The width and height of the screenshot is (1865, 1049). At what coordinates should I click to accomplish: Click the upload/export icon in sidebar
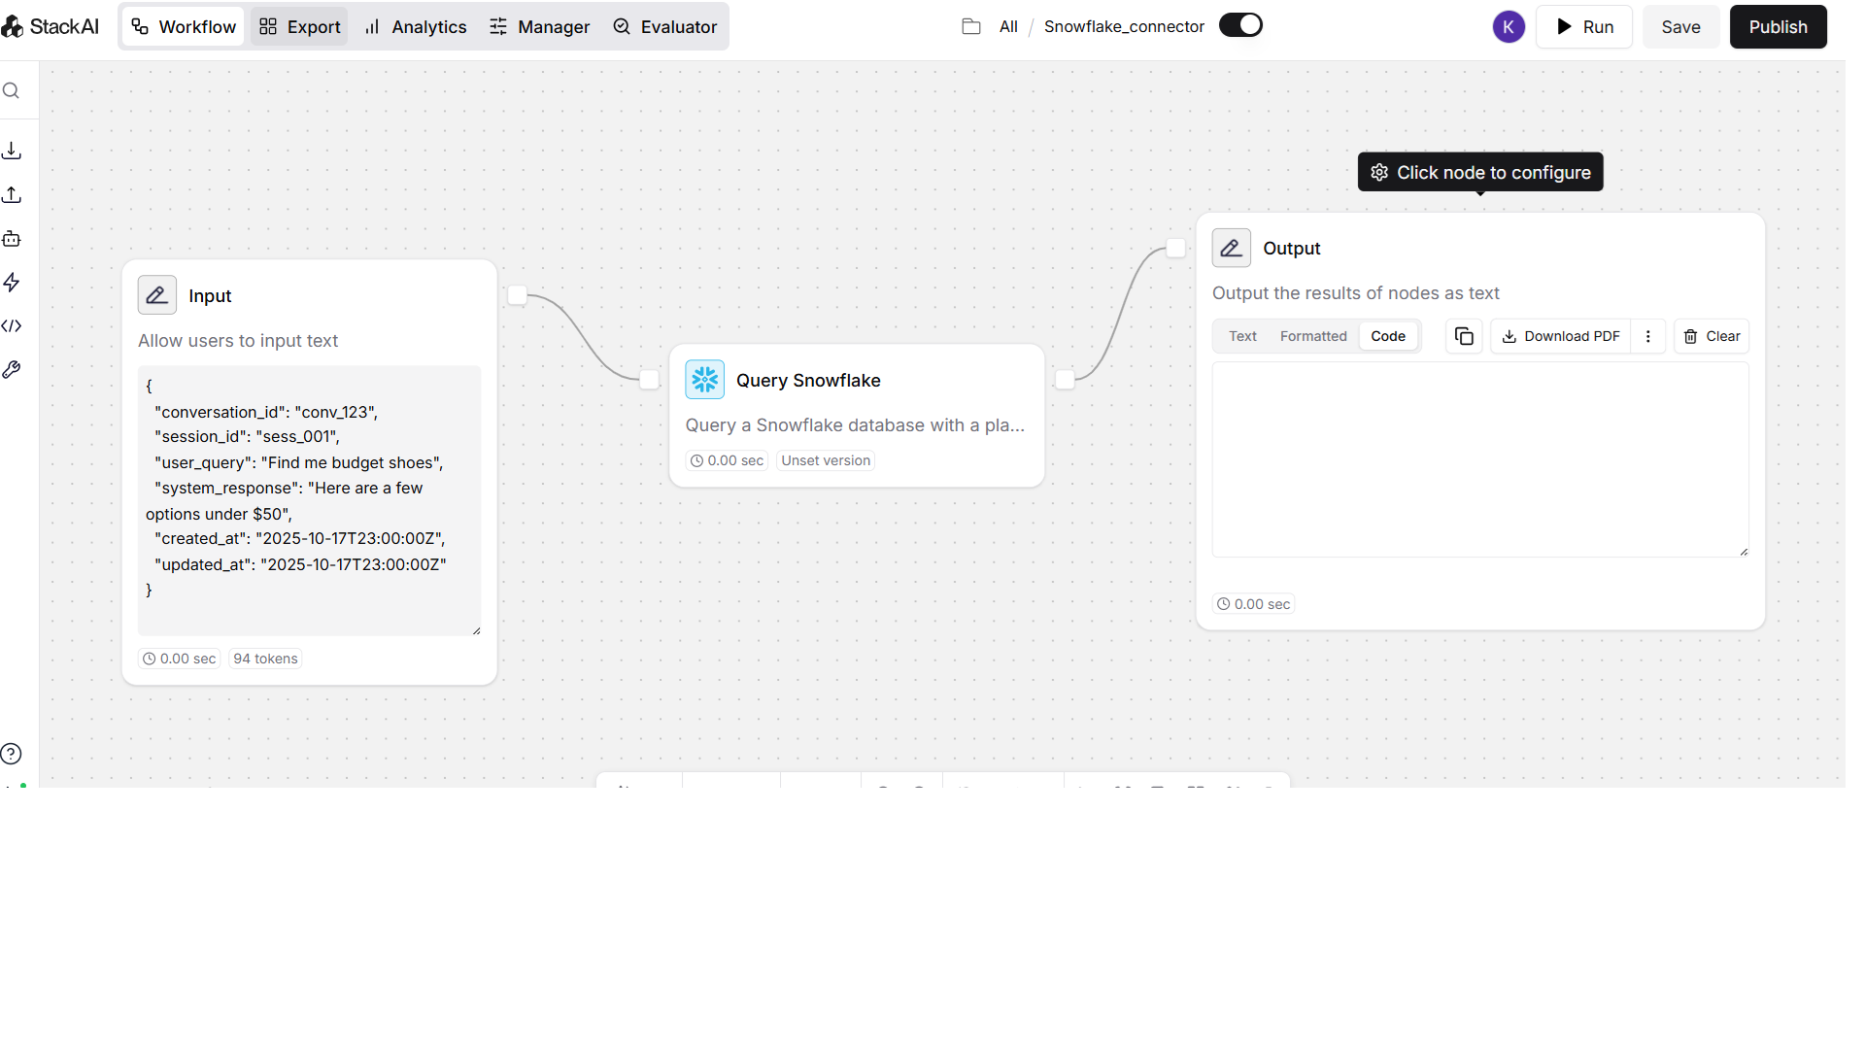12,195
